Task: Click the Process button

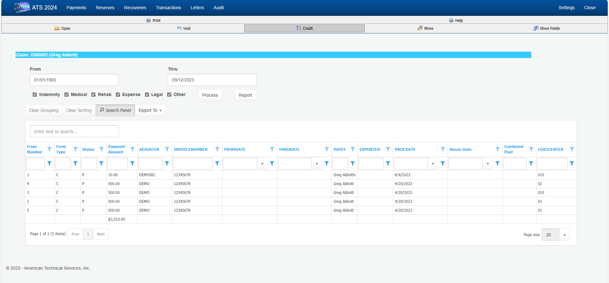Action: (210, 95)
